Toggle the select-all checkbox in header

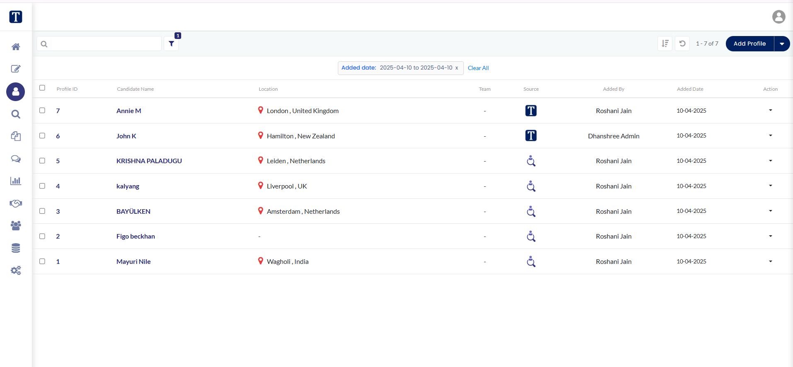[42, 88]
